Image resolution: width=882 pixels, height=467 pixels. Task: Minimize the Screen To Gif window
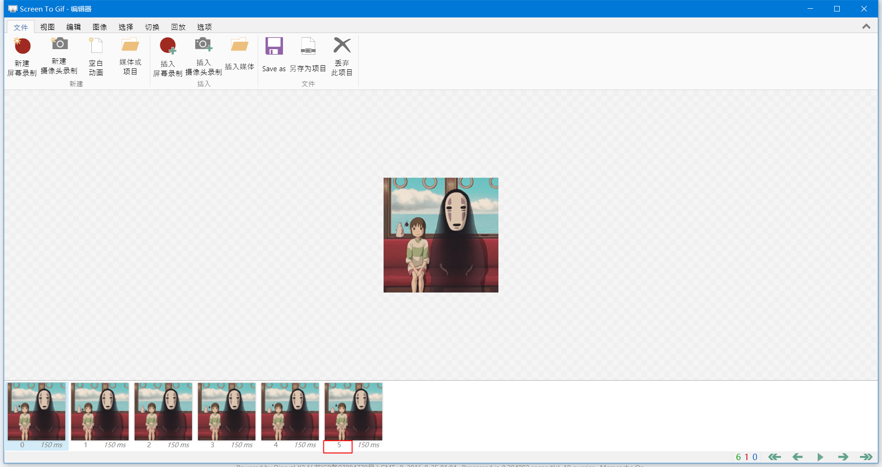(810, 9)
